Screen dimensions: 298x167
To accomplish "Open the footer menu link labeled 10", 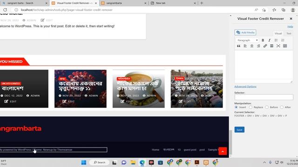I will 179,149.
